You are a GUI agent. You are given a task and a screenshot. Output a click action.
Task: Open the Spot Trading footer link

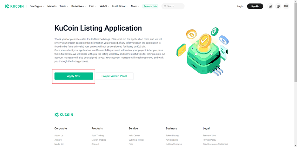[x=97, y=136]
